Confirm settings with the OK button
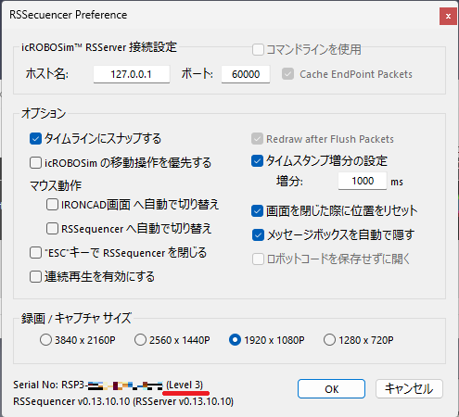This screenshot has height=417, width=459. (331, 389)
